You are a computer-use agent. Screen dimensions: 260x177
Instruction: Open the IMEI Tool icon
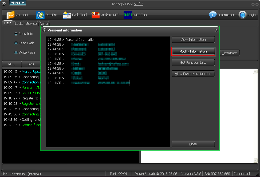click(x=128, y=15)
